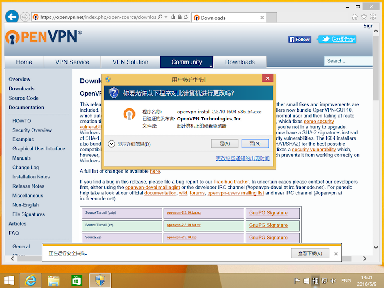Open the browser Home icon

354,17
